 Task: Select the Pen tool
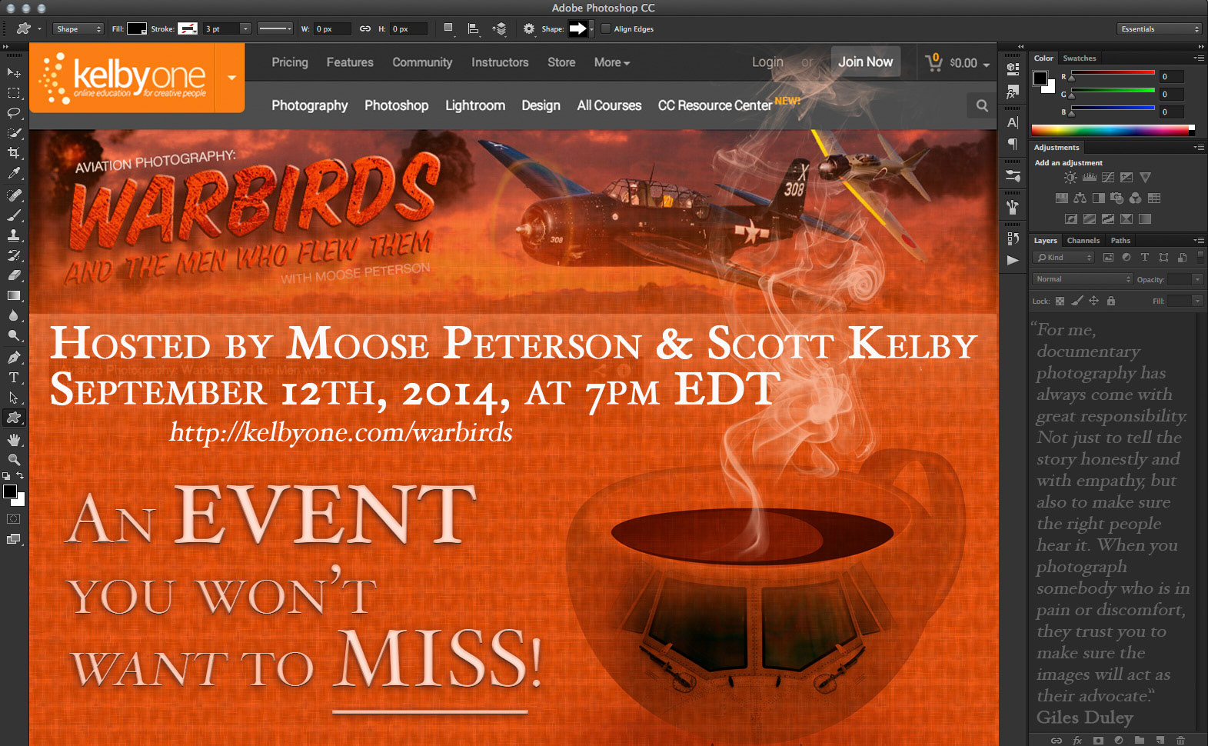coord(14,358)
